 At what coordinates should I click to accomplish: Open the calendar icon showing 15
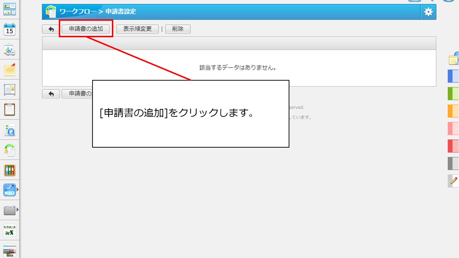click(9, 29)
